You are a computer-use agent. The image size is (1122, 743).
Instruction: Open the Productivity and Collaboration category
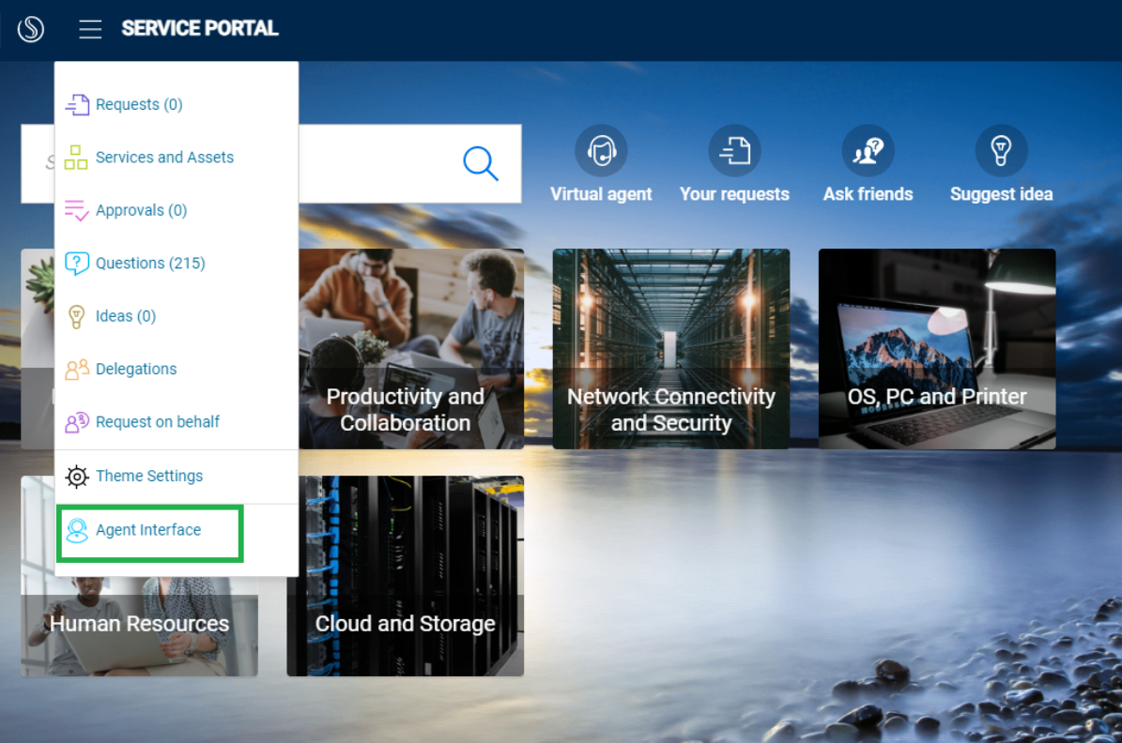406,348
